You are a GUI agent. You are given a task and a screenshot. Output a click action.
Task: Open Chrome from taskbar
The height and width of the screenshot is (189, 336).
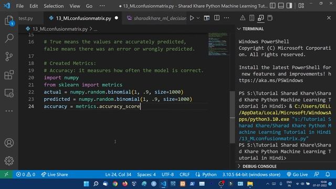(x=115, y=184)
